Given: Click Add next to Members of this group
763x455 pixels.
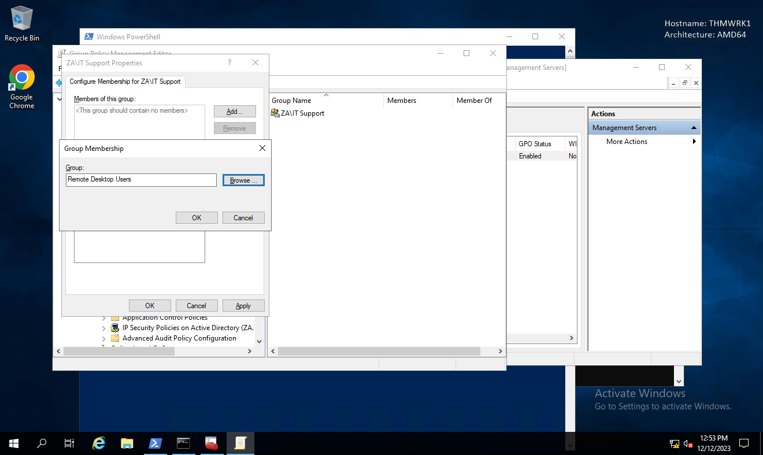Looking at the screenshot, I should pyautogui.click(x=235, y=112).
